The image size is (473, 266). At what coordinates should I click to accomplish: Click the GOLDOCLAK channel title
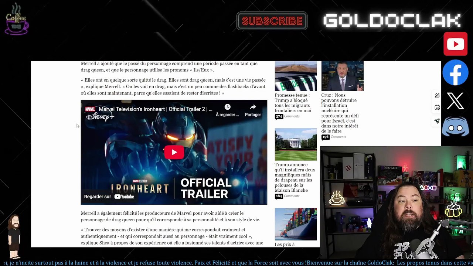[392, 20]
